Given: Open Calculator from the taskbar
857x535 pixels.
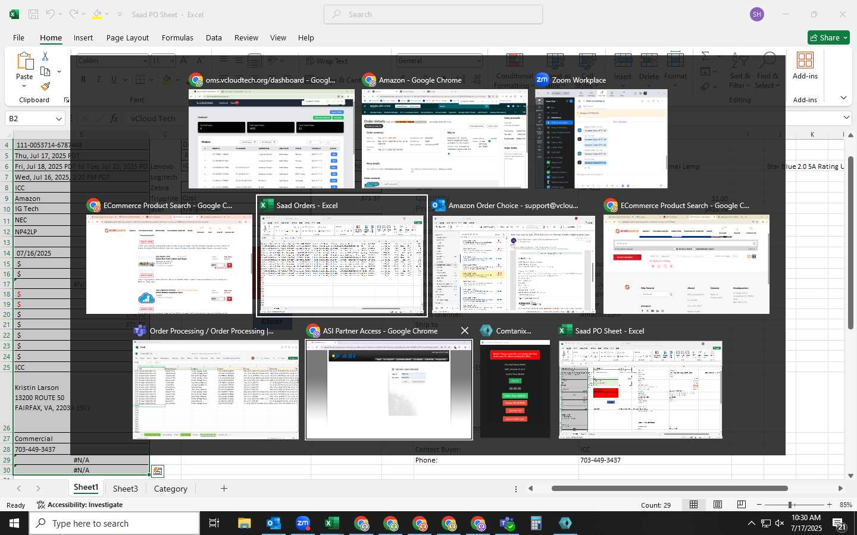Looking at the screenshot, I should pyautogui.click(x=536, y=523).
